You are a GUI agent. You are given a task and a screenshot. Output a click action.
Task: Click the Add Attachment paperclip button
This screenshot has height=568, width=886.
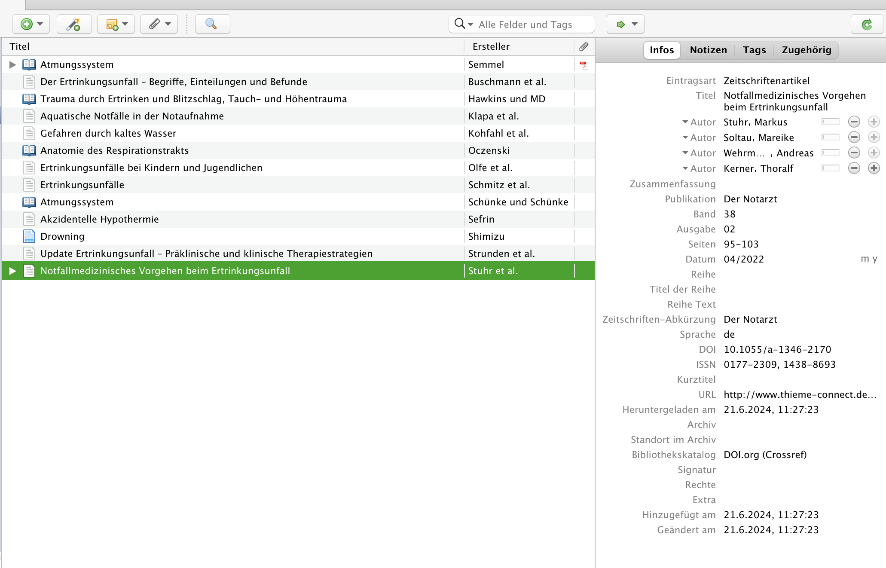coord(155,24)
